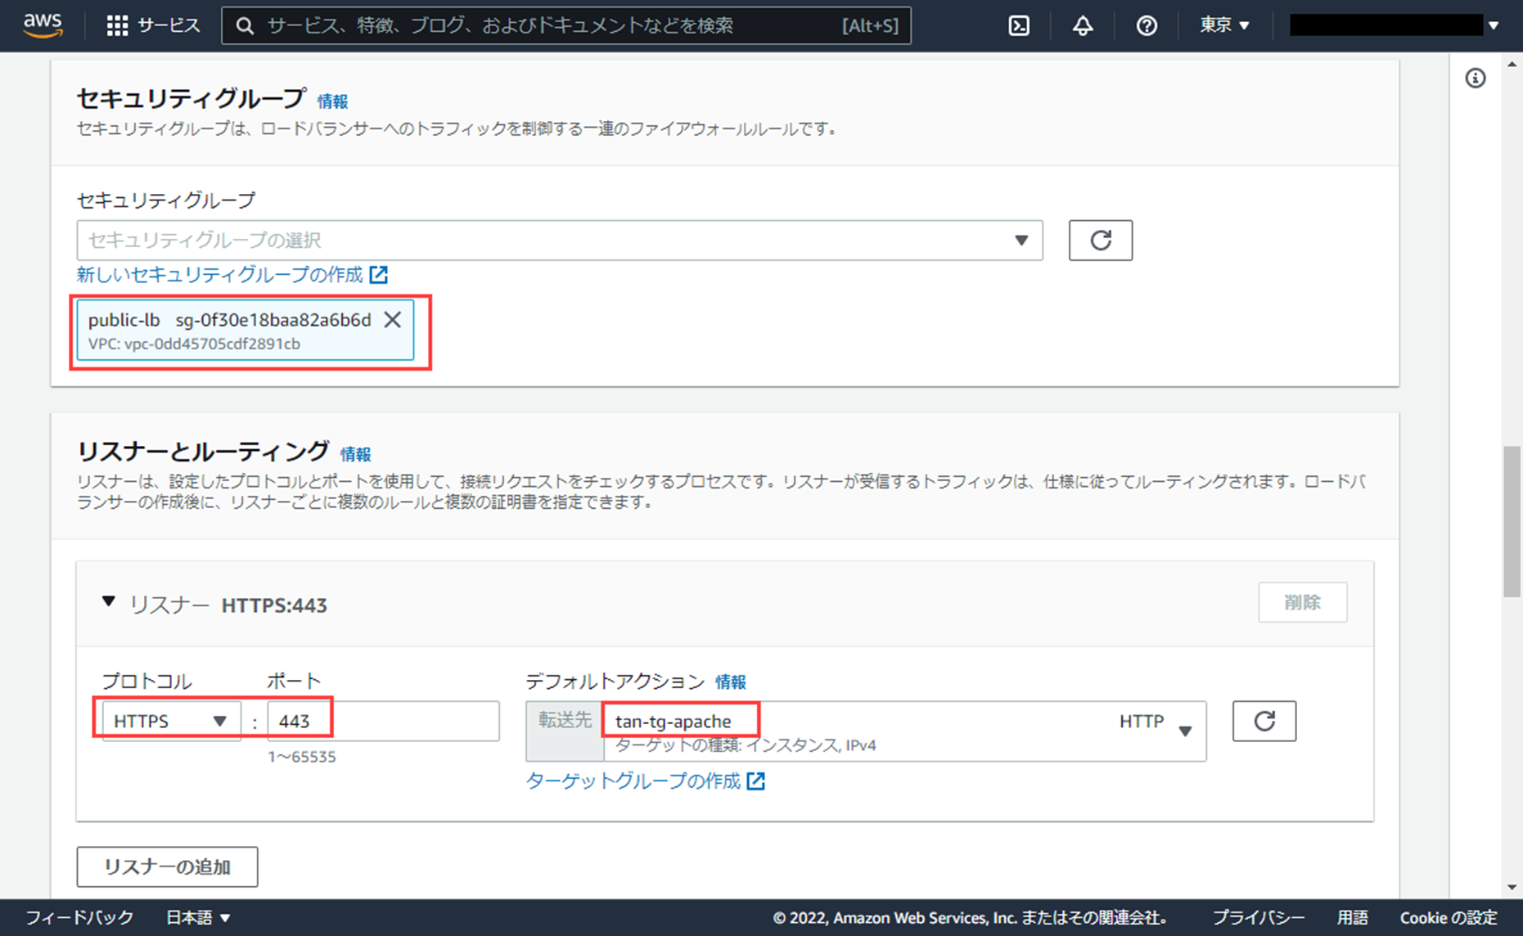Open the tan-tg-apache target group dropdown

905,731
